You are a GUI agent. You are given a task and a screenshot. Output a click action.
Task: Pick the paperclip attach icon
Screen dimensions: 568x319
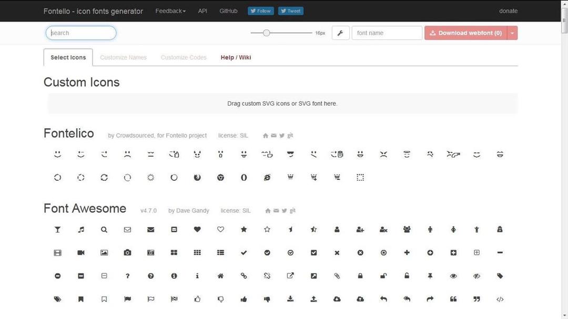(x=337, y=276)
